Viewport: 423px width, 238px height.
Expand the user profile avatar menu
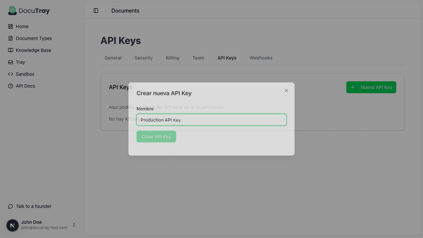pyautogui.click(x=12, y=225)
